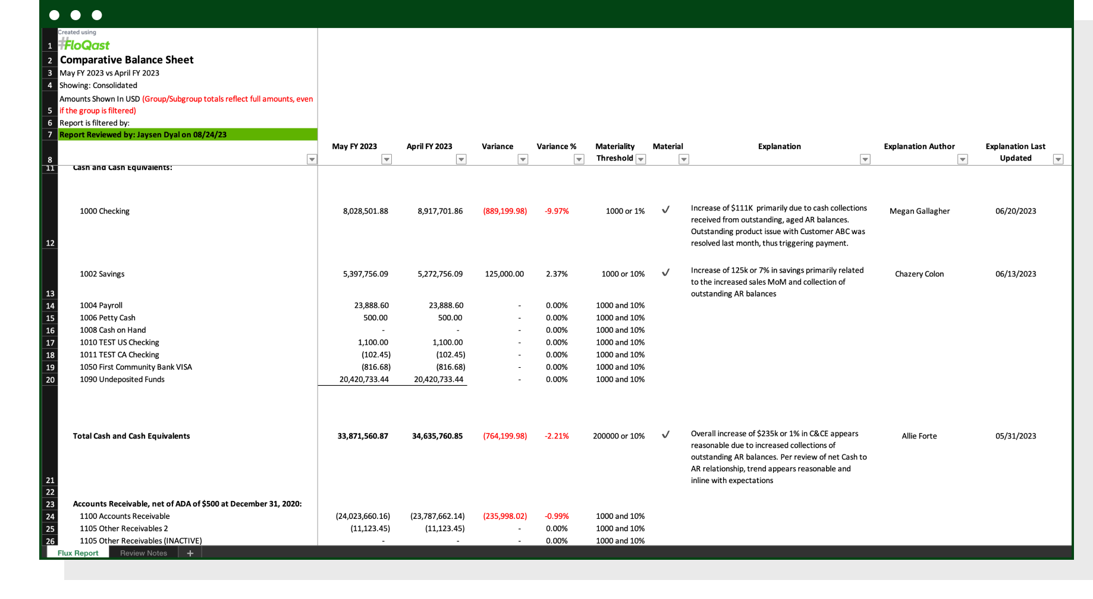Select the May Undeposited Funds value 20,420,733.44
The height and width of the screenshot is (599, 1093).
pyautogui.click(x=364, y=379)
